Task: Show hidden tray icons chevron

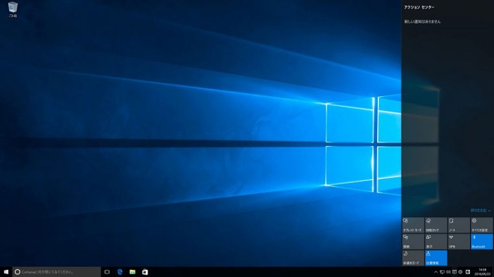Action: tap(435, 272)
